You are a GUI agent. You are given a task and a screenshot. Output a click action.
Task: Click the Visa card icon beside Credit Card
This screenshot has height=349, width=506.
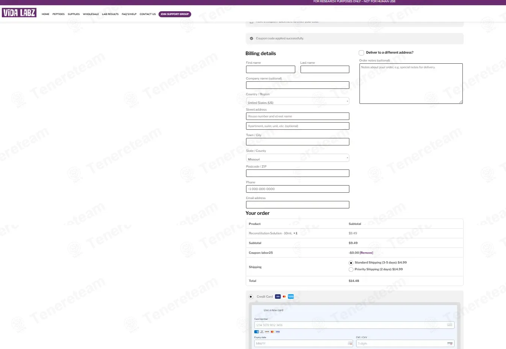[278, 297]
